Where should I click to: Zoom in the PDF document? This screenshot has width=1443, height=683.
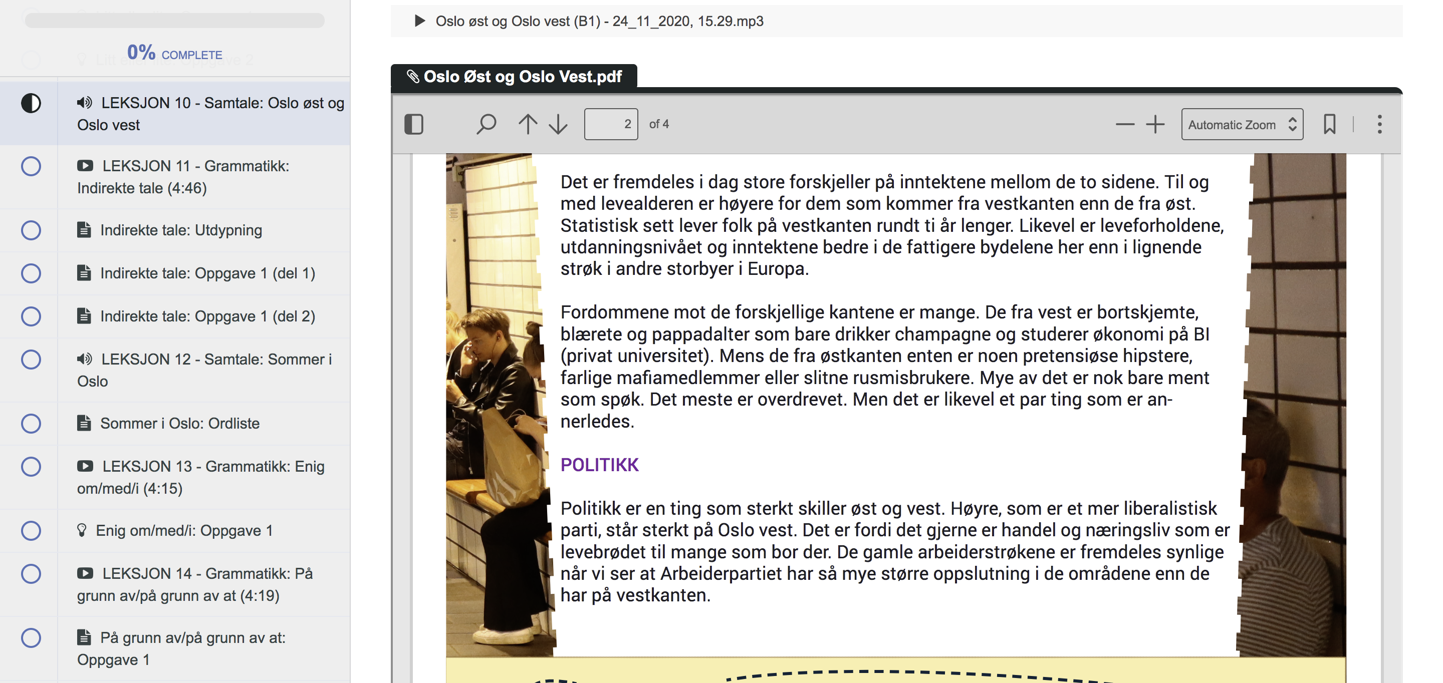click(x=1155, y=124)
